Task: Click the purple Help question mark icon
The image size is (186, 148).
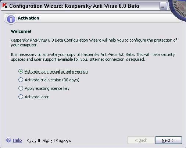Action: (8, 140)
